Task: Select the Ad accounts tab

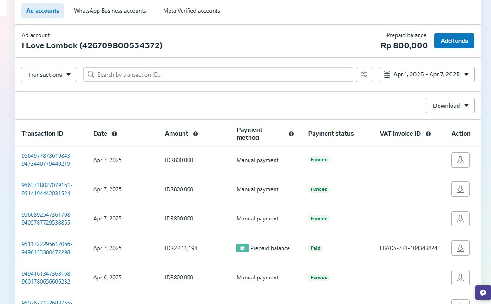Action: coord(42,11)
